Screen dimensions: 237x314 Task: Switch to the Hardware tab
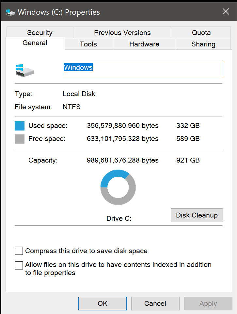coord(144,44)
